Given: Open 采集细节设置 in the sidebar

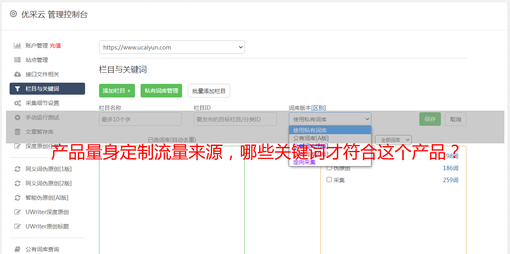Looking at the screenshot, I should tap(42, 103).
